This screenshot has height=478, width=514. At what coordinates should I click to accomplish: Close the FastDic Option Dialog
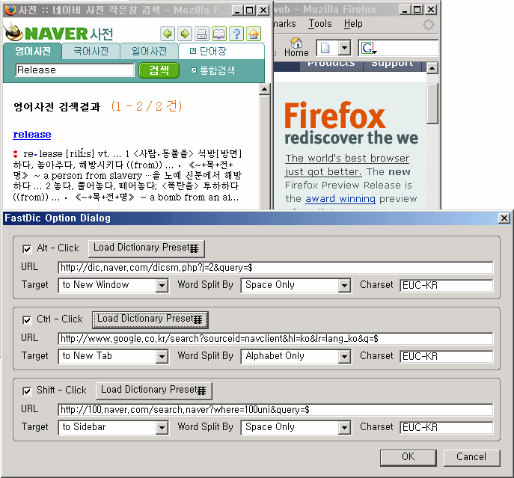click(x=504, y=218)
